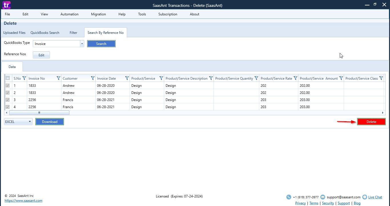Open the Automation menu
The image size is (390, 206).
[69, 14]
